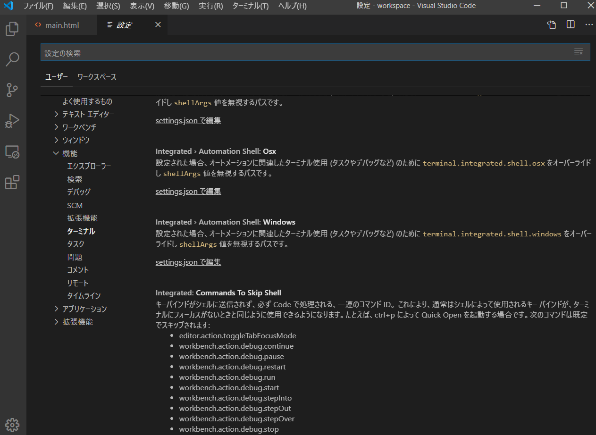Screen dimensions: 596x435
Task: Click the Automation Shell: Osx setting title
Action: point(216,151)
